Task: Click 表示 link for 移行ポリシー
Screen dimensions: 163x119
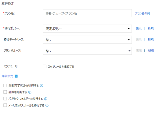Action: point(139,28)
